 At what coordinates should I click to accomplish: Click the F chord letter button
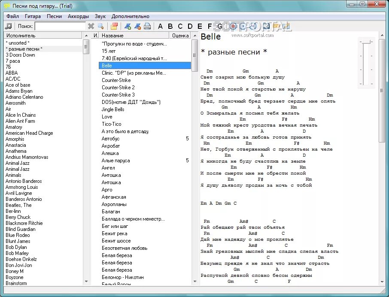[210, 26]
